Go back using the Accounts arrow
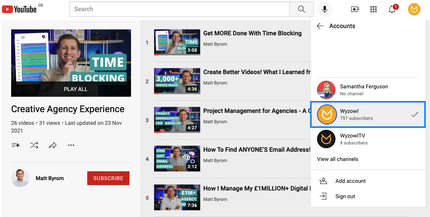The height and width of the screenshot is (217, 430). click(x=320, y=26)
